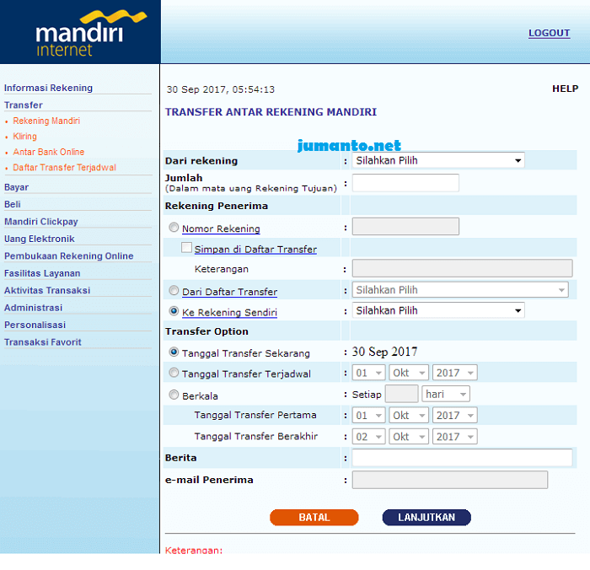Click the orange BATAL button
Image resolution: width=590 pixels, height=570 pixels.
314,517
